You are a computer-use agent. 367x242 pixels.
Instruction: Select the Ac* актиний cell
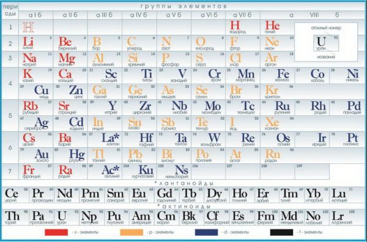click(105, 172)
